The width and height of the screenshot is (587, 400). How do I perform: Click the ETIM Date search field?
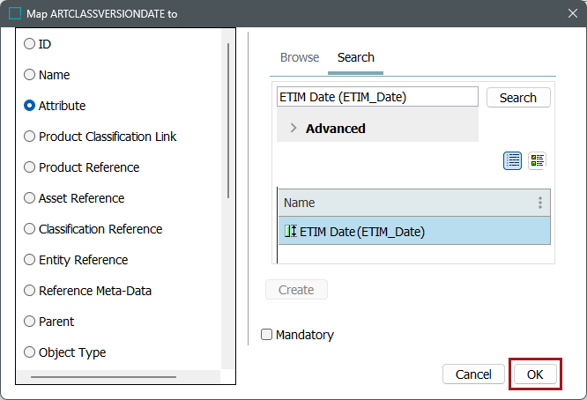[x=377, y=97]
